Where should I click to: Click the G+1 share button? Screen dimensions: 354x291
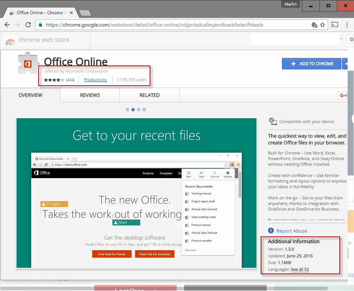point(343,95)
